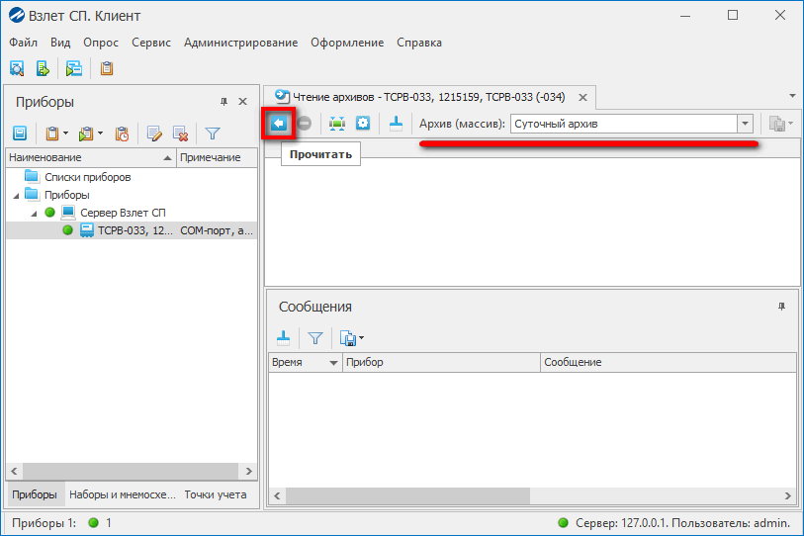Open the Справка menu
The image size is (804, 536).
coord(419,43)
